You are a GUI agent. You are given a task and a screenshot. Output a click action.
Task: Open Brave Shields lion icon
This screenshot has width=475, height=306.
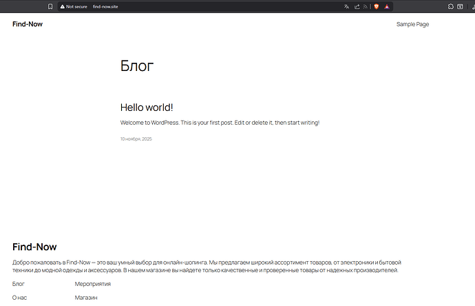[377, 6]
